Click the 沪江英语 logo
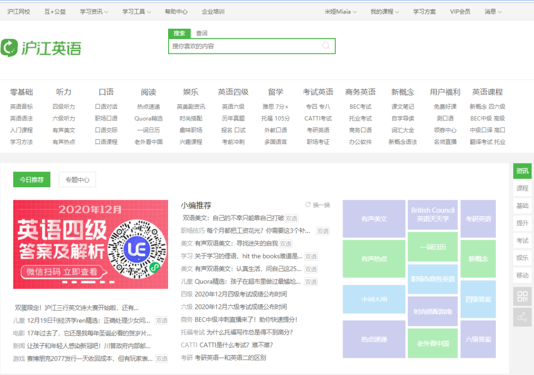 pos(41,47)
